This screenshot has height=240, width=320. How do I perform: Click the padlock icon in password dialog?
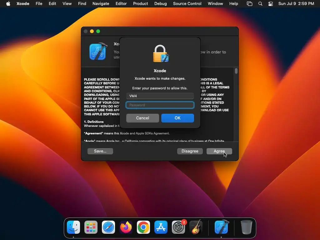point(161,53)
